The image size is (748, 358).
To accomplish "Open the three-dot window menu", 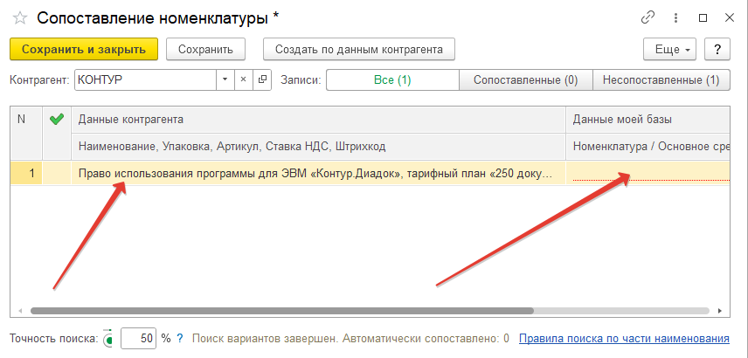I will pyautogui.click(x=675, y=18).
